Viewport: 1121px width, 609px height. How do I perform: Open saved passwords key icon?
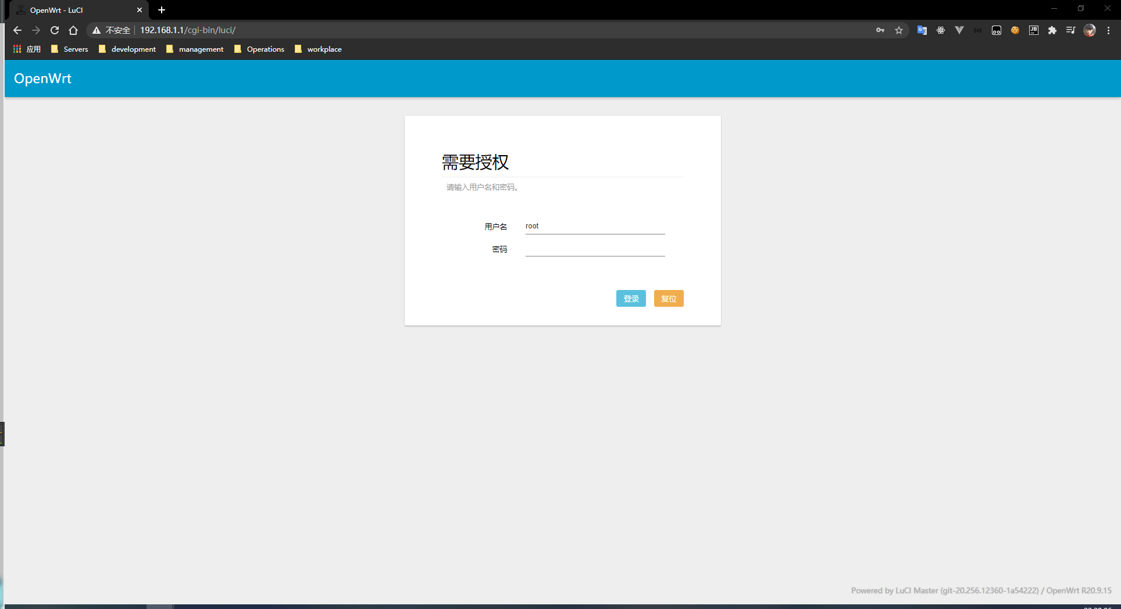880,30
